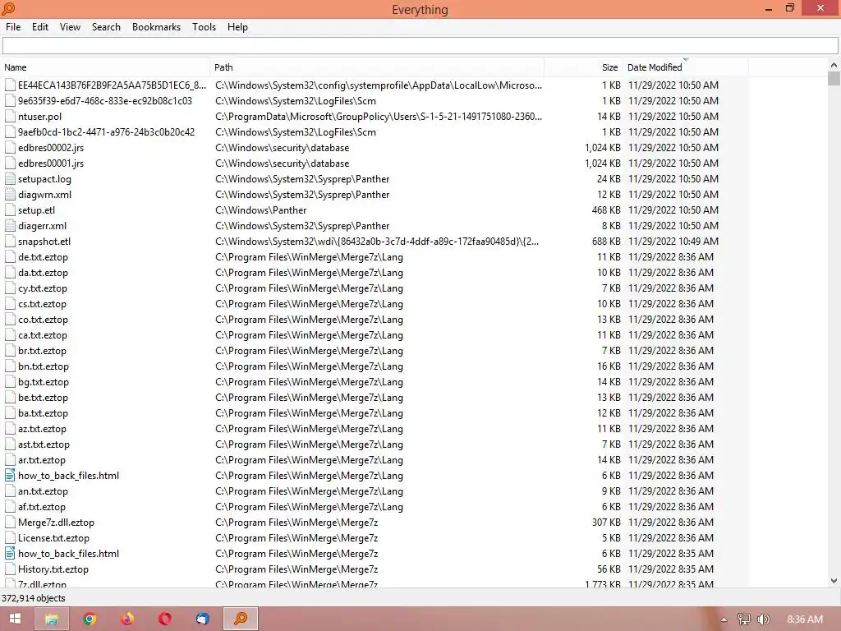Select de.txt.eztop file icon

10,256
